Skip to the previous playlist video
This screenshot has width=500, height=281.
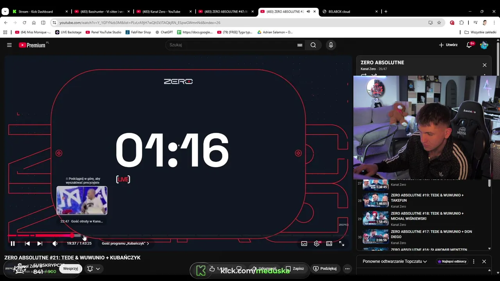point(27,244)
